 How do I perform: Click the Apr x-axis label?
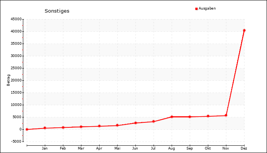[99, 148]
